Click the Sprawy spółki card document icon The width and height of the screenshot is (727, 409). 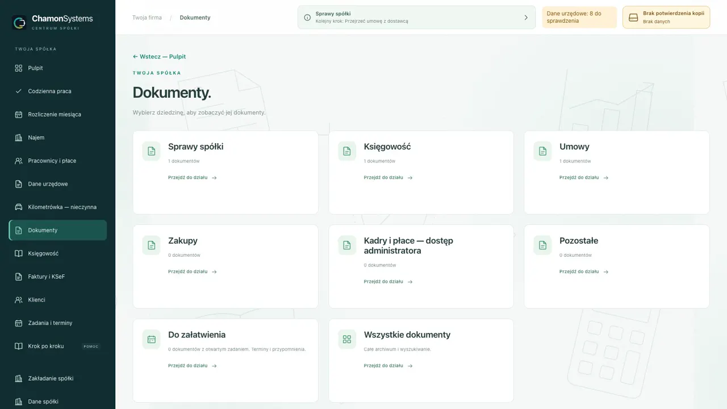pyautogui.click(x=151, y=151)
